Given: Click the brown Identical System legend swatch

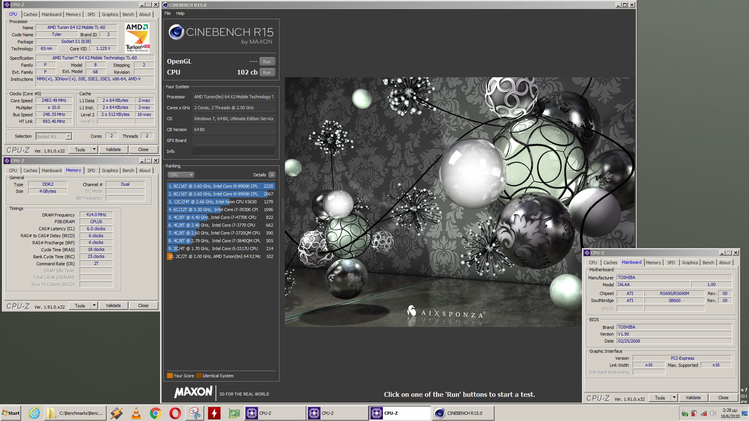Looking at the screenshot, I should [199, 376].
